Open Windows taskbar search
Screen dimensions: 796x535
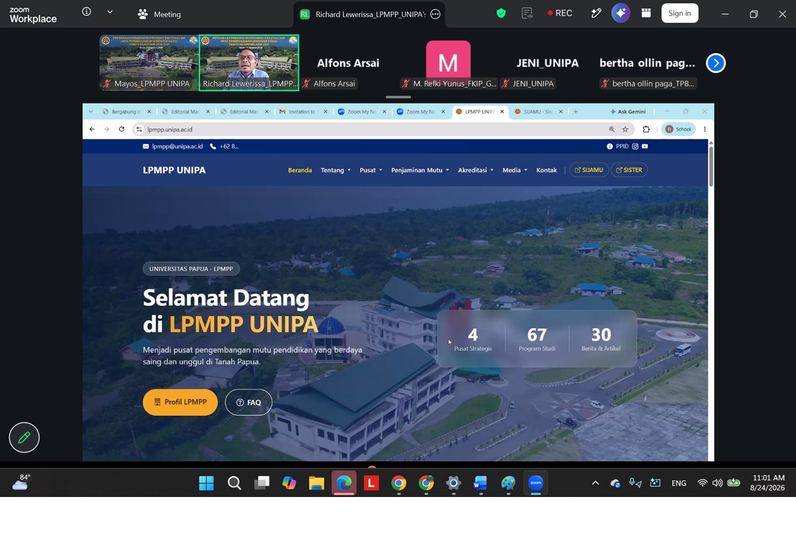tap(234, 483)
